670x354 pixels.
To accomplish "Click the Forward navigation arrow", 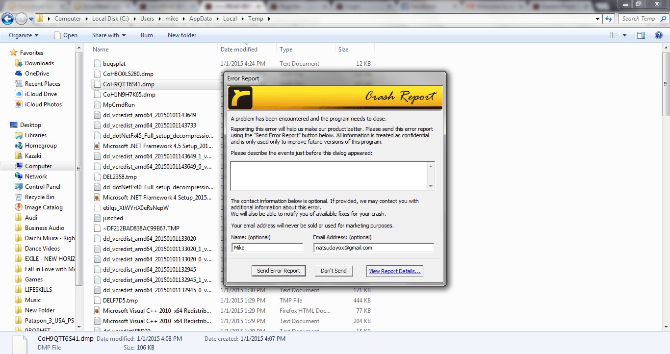I will [22, 19].
